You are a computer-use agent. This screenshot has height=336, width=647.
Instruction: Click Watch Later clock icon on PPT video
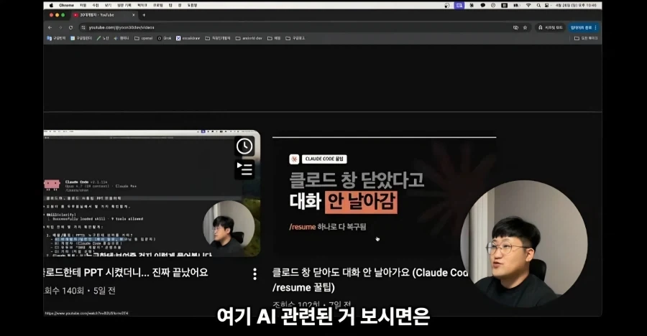tap(244, 146)
